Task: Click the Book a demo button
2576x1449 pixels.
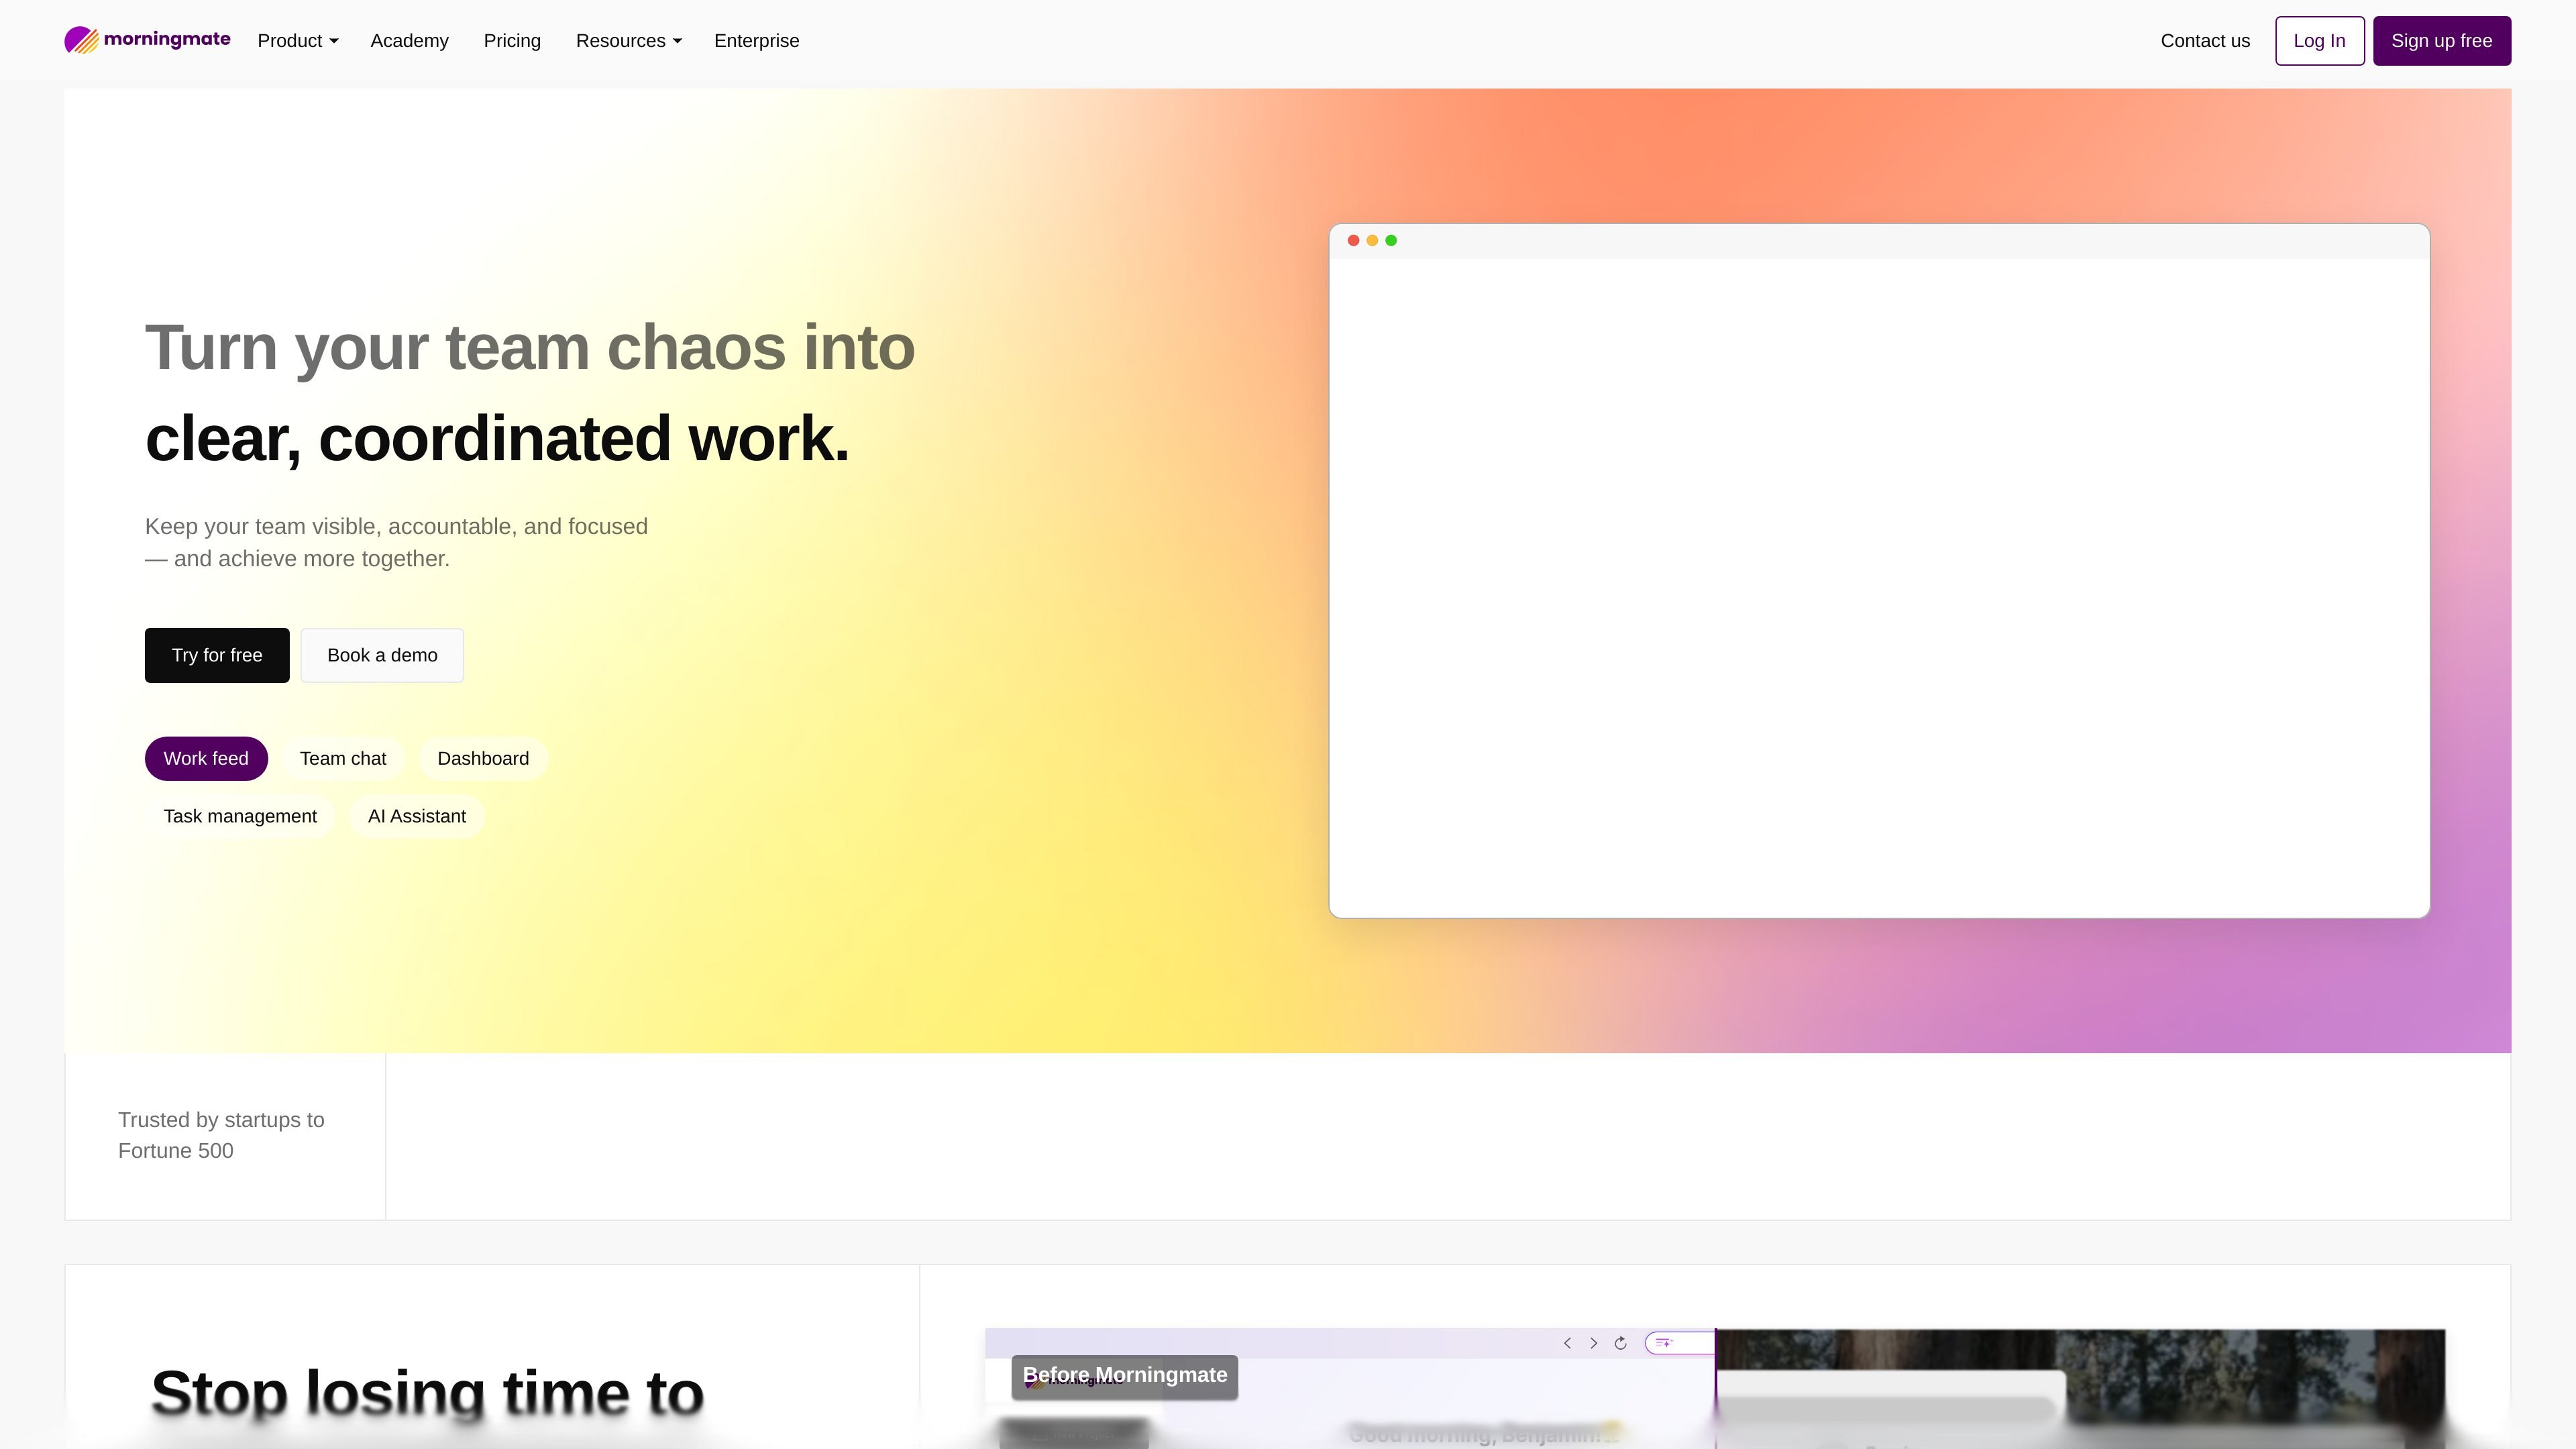Action: click(x=382, y=655)
